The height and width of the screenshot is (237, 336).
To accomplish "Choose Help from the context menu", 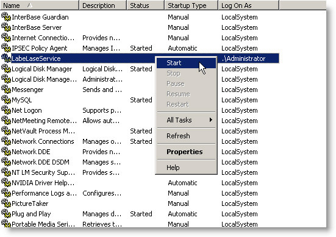I will [x=186, y=168].
